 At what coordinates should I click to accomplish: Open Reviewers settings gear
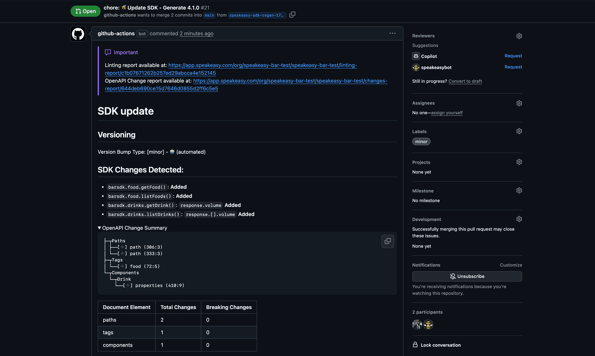click(x=519, y=36)
